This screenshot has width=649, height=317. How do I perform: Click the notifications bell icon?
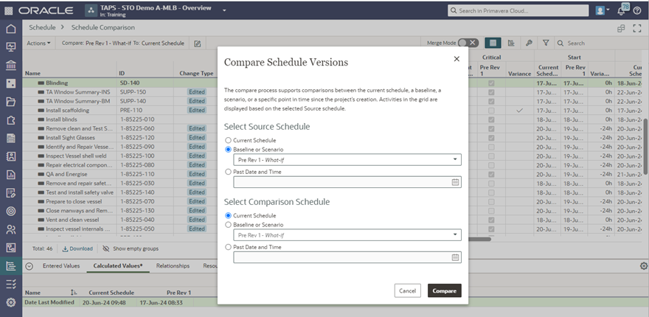pyautogui.click(x=621, y=11)
